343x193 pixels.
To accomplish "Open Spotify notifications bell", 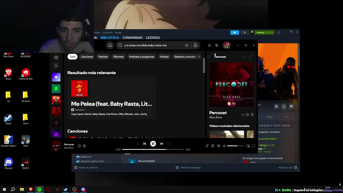I will click(x=210, y=45).
